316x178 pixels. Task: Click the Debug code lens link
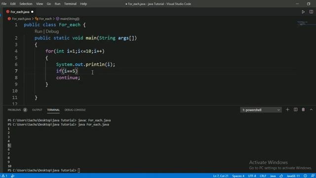[x=52, y=32]
